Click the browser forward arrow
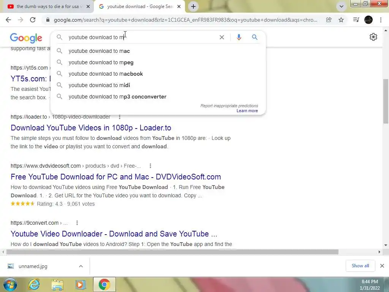The width and height of the screenshot is (389, 292). (x=21, y=20)
